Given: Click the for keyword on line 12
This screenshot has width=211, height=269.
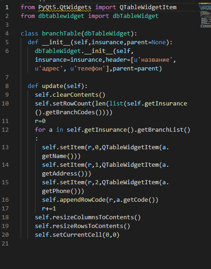Looking at the screenshot, I should click(40, 130).
